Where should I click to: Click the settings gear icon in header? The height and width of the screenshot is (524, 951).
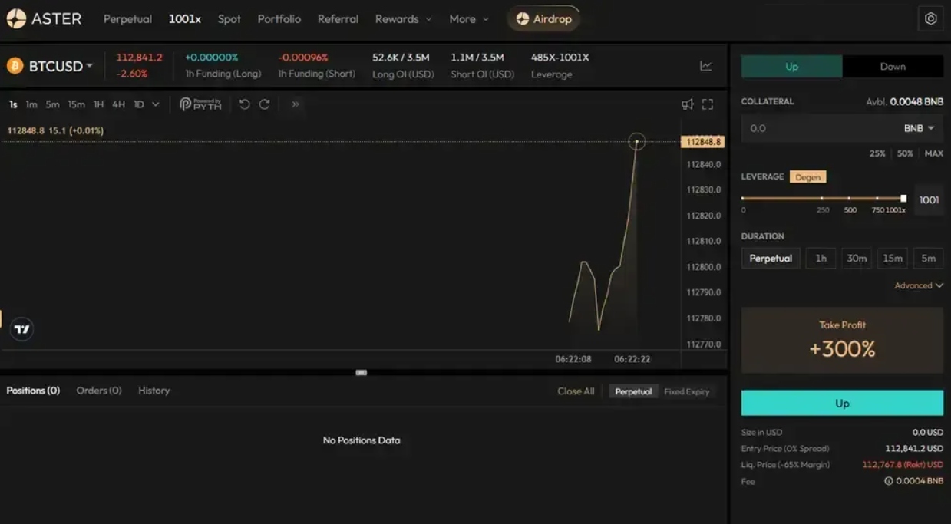click(930, 19)
